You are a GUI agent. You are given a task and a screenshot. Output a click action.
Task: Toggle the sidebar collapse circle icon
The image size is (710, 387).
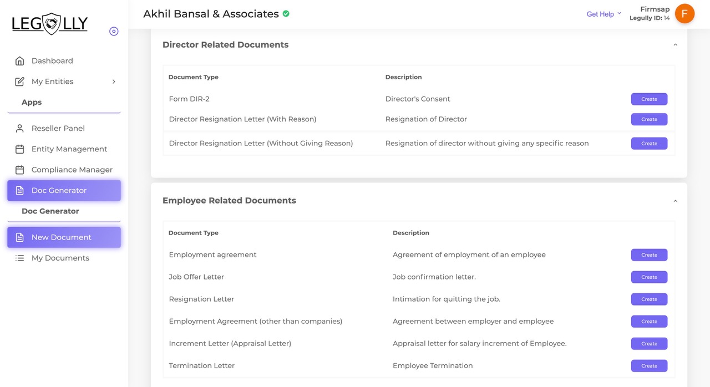(x=114, y=32)
